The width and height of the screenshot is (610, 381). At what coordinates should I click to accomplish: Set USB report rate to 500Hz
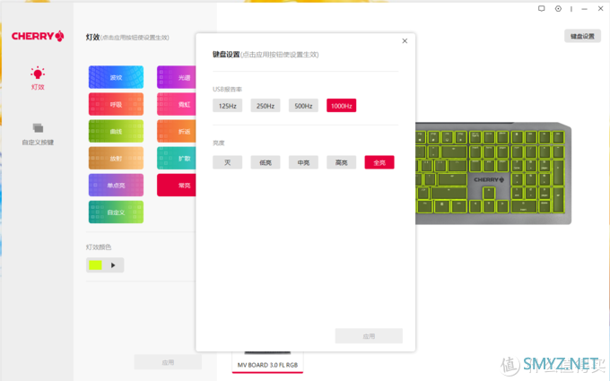pyautogui.click(x=303, y=106)
